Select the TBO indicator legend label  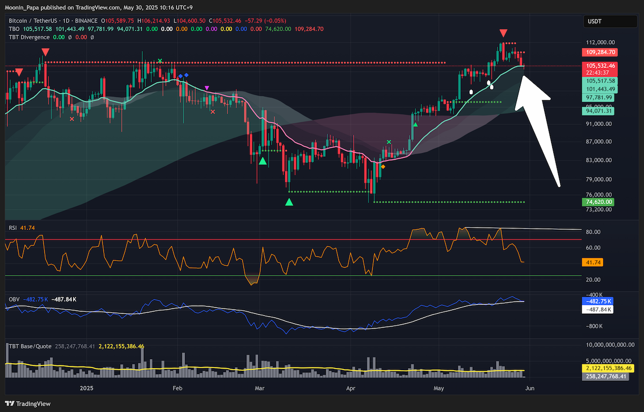[x=14, y=29]
